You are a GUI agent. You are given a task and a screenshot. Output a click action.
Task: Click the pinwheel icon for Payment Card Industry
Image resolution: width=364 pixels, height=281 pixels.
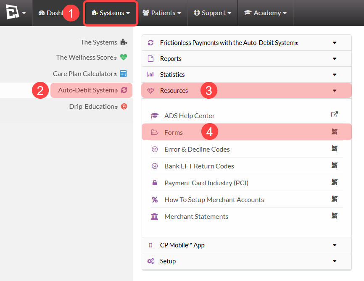pos(334,182)
